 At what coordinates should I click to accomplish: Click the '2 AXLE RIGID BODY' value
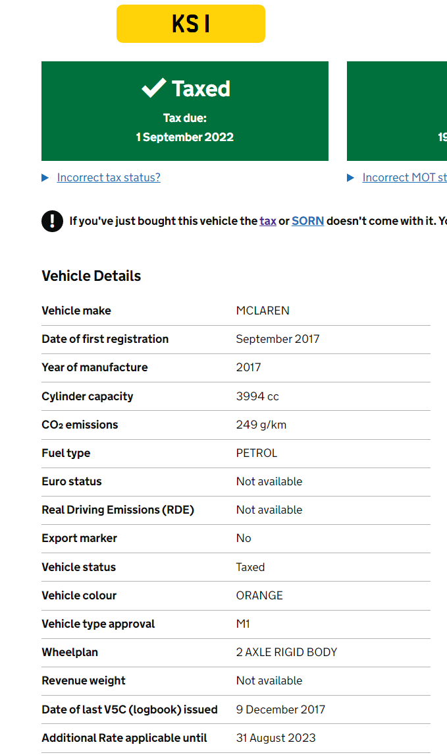[286, 652]
